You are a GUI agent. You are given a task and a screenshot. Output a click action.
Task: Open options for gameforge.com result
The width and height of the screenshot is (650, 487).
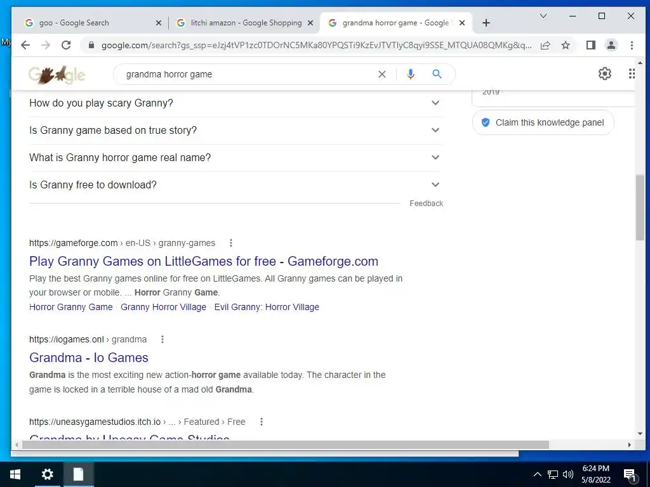pyautogui.click(x=231, y=243)
